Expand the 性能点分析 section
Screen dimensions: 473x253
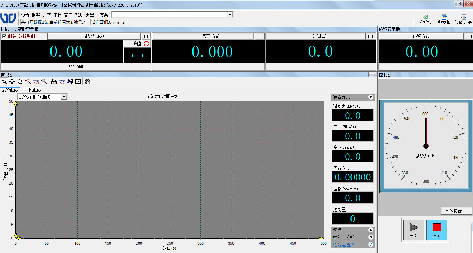click(x=371, y=237)
